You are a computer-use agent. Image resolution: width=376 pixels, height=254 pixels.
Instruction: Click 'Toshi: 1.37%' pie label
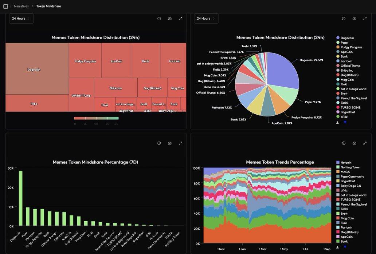tap(249, 46)
